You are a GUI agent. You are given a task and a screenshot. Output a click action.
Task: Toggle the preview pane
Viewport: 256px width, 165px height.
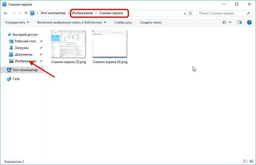(x=239, y=22)
